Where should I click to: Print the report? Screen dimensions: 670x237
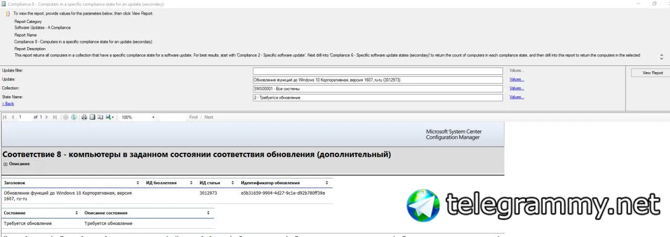click(x=84, y=117)
